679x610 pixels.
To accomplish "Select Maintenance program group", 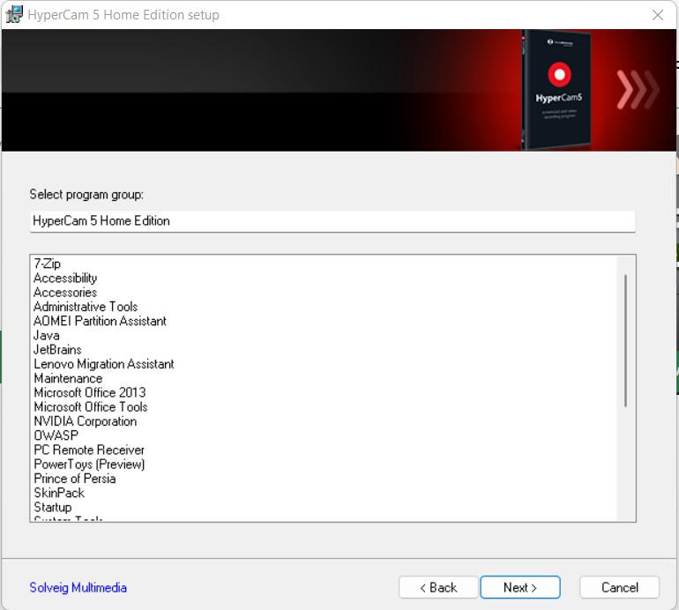I will tap(68, 378).
